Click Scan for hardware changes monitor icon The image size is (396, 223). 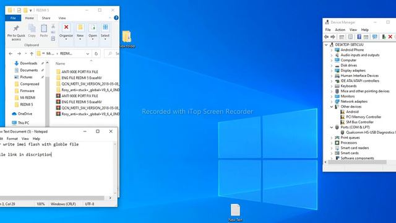click(375, 37)
